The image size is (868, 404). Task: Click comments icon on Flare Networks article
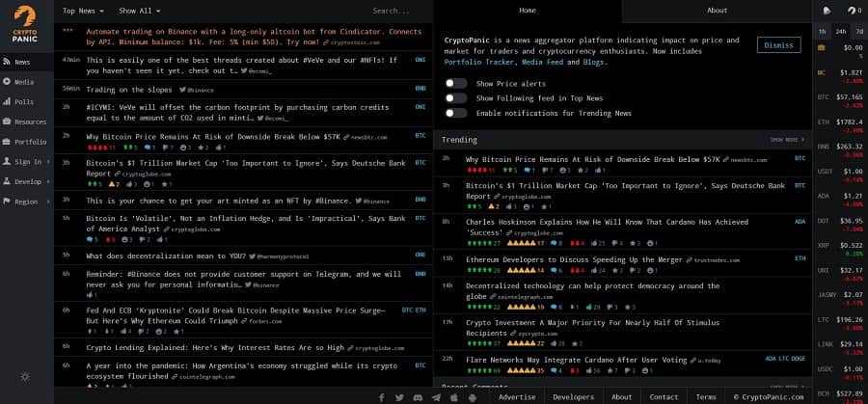tap(556, 370)
